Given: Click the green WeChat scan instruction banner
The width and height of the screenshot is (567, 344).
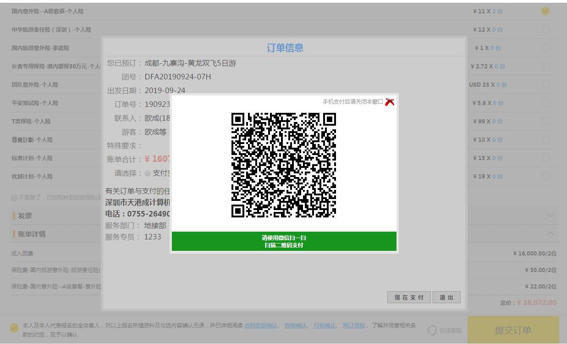Looking at the screenshot, I should [x=284, y=241].
